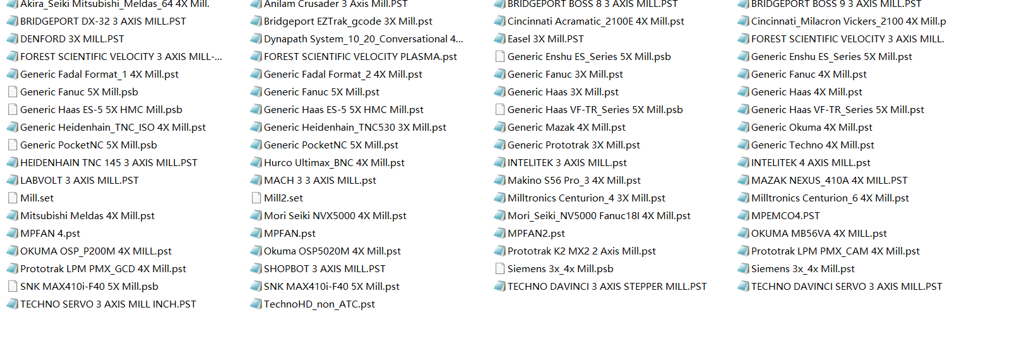
Task: Click the icon of INTELITEK 3 AXIS MILL.pst
Action: click(x=499, y=162)
